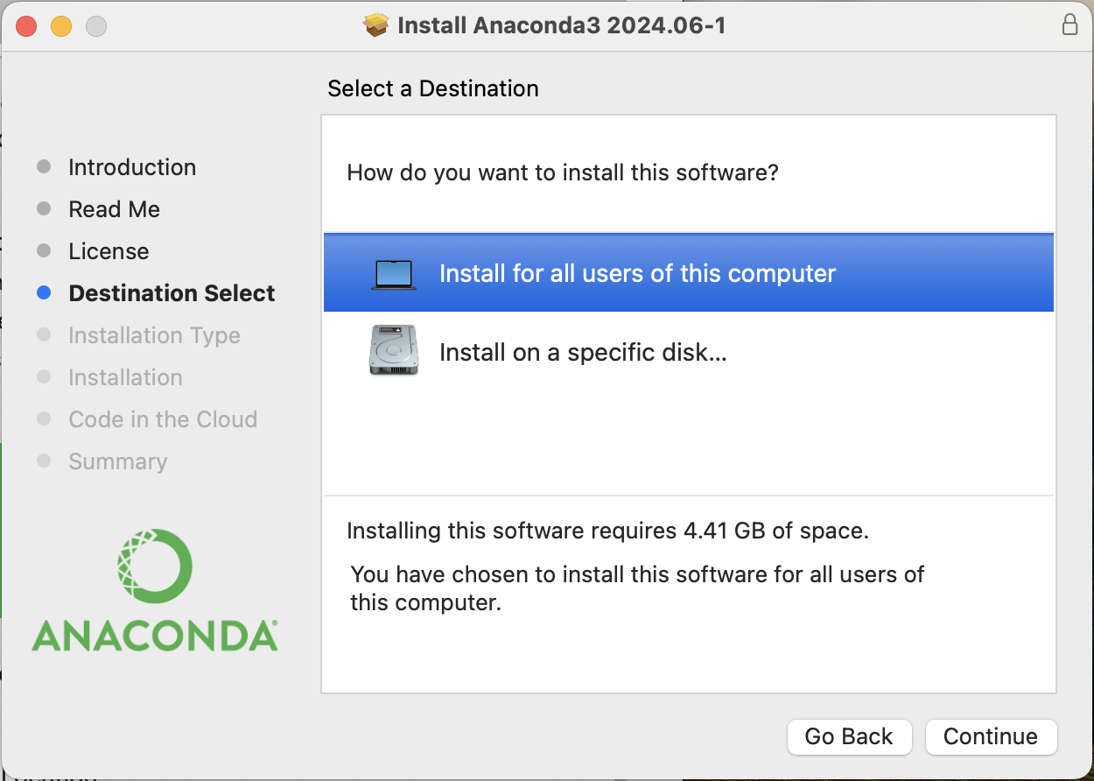Close the installer with the red button
Image resolution: width=1094 pixels, height=781 pixels.
tap(26, 26)
